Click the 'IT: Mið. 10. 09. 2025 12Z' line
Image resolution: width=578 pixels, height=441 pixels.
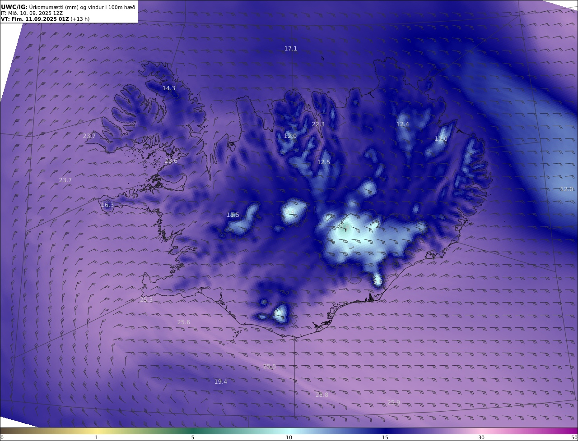click(32, 13)
